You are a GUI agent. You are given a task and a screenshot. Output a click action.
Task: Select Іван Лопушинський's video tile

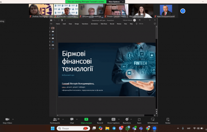pos(166,11)
